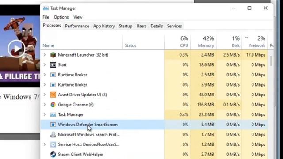Click the first Runtime Broker icon, 2.5 MB row
The width and height of the screenshot is (283, 159).
coord(53,75)
